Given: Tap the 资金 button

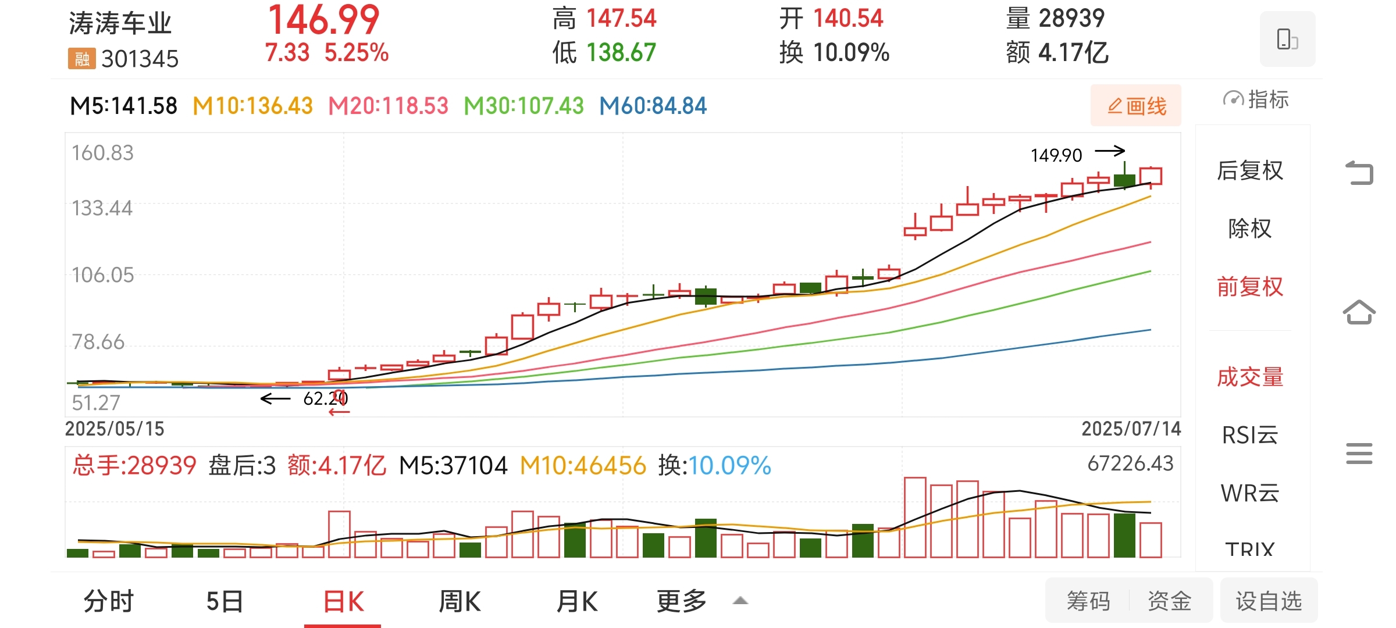Looking at the screenshot, I should (1170, 601).
